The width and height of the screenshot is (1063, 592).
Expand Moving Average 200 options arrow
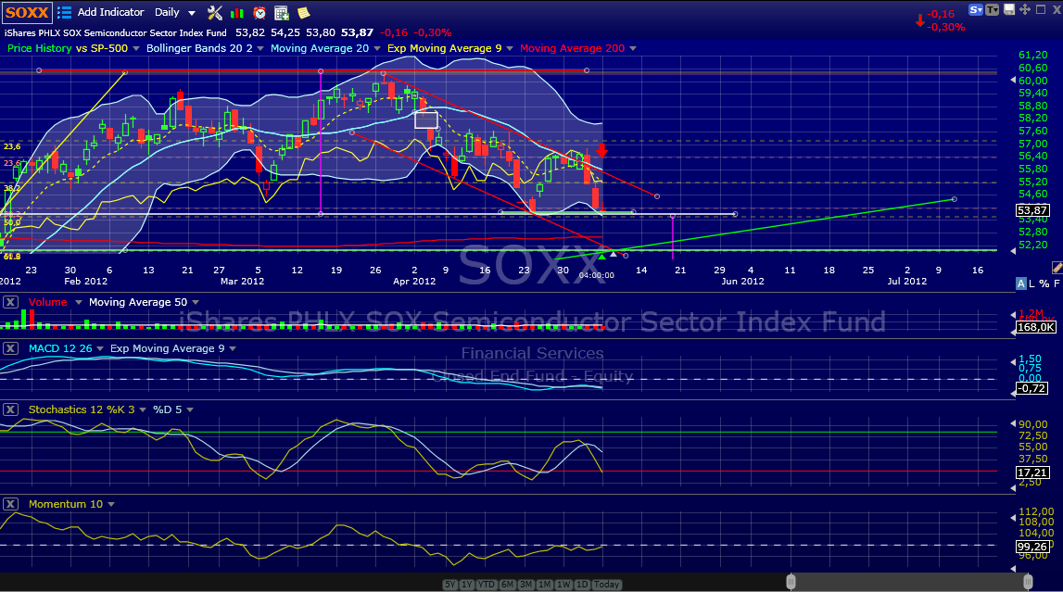(632, 49)
